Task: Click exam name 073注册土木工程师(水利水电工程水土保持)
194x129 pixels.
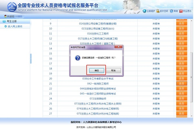Action: [x=98, y=104]
